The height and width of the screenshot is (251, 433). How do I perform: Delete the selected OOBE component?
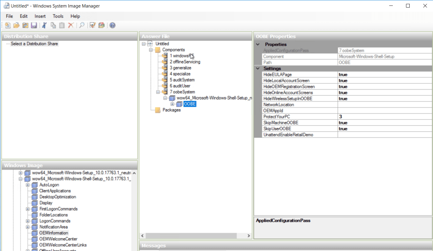tap(71, 25)
